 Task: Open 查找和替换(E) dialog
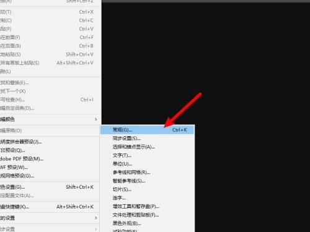click(x=50, y=83)
